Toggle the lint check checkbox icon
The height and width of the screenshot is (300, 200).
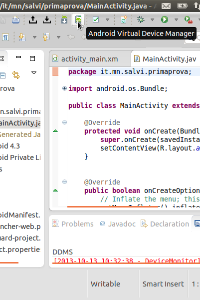[96, 19]
